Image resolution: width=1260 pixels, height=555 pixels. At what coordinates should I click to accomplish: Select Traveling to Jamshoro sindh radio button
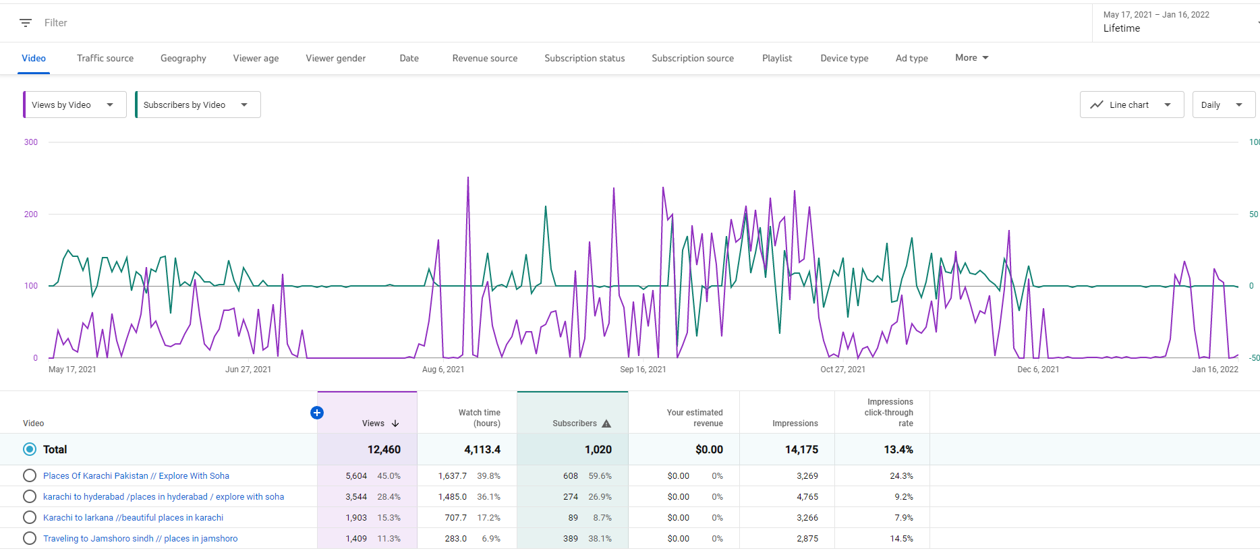[30, 538]
